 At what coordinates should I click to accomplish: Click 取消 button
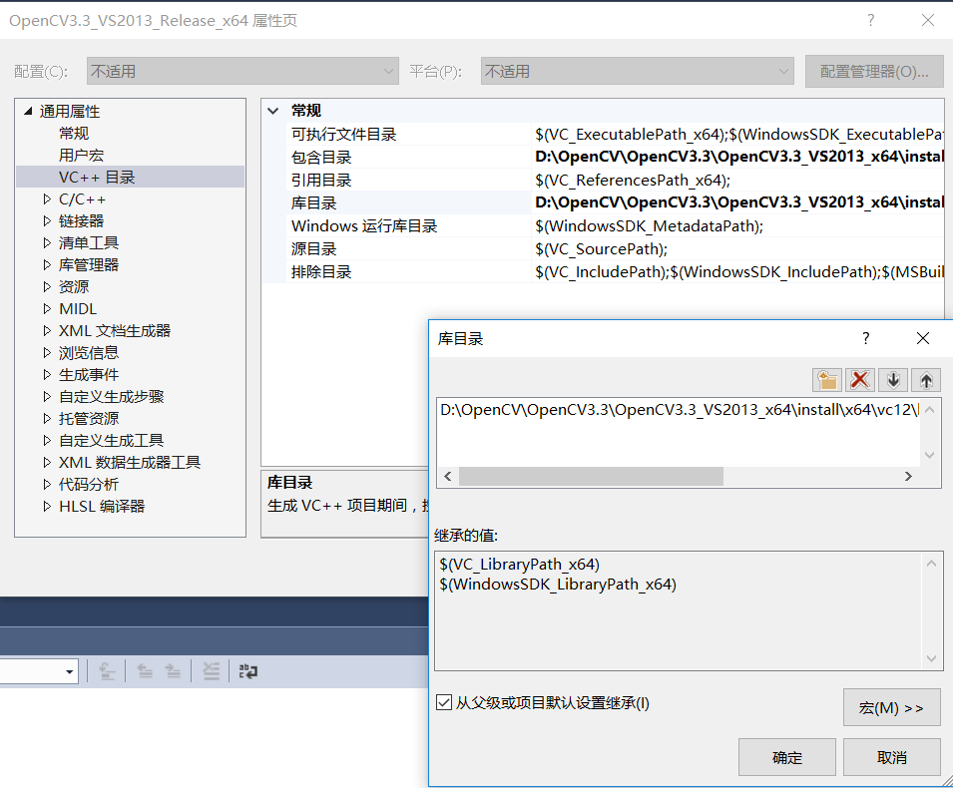pos(891,757)
